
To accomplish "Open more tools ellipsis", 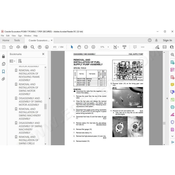I will click(x=142, y=47).
